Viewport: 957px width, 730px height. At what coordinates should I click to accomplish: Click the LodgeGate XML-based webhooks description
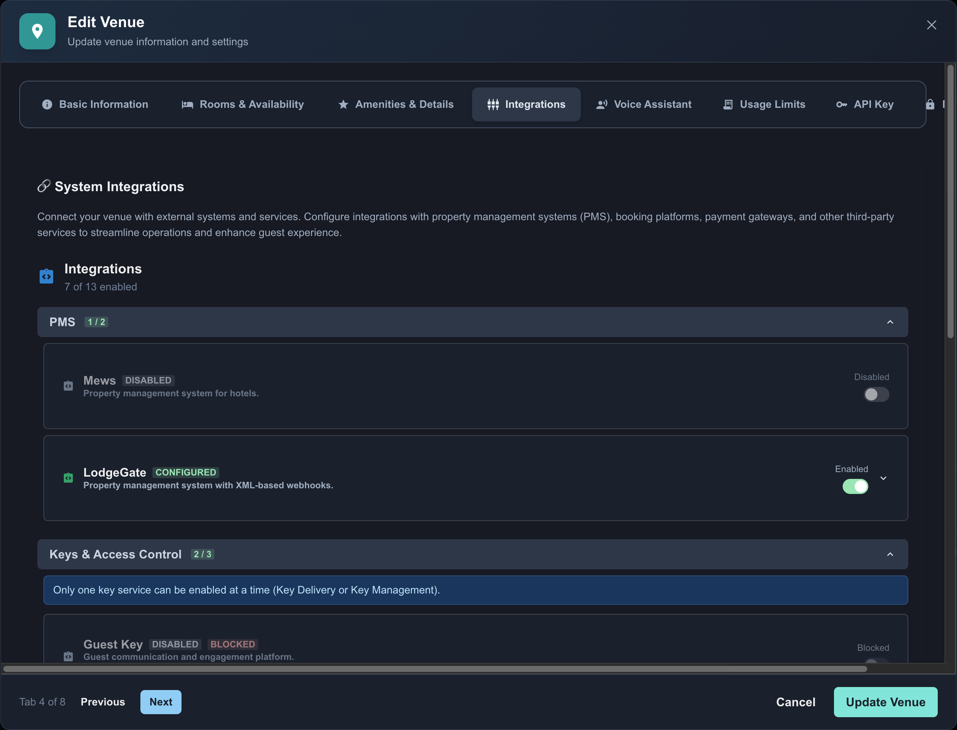point(208,485)
